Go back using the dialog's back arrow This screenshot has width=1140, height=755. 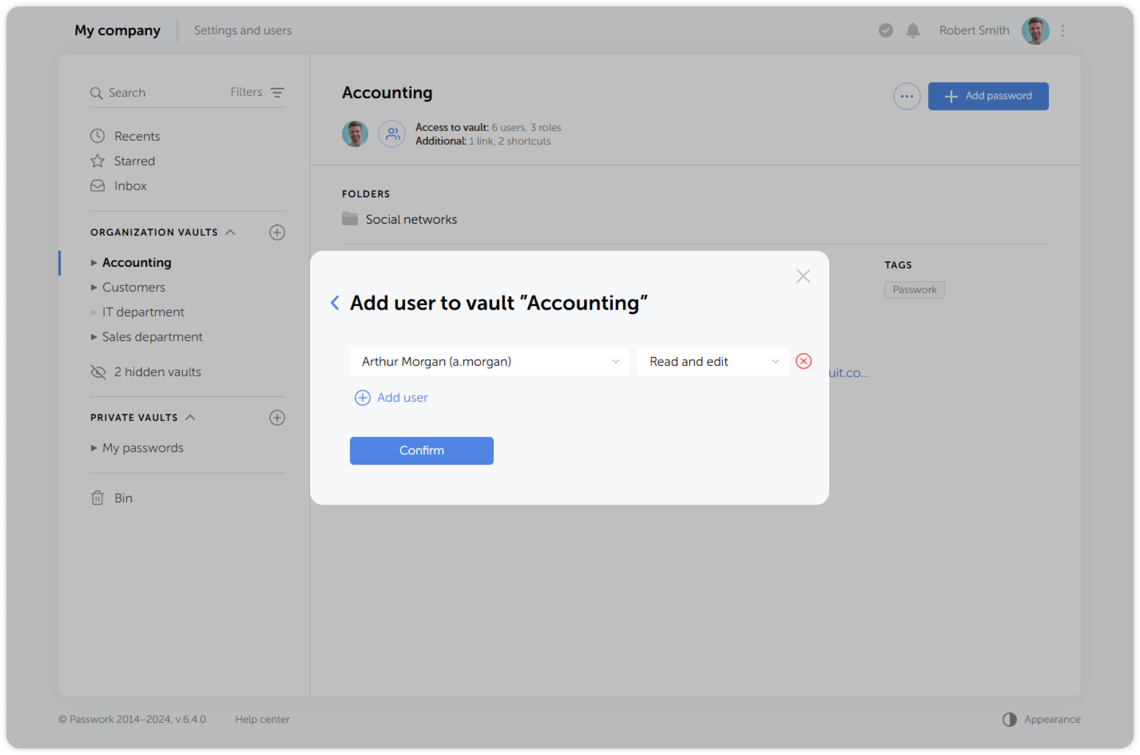335,303
